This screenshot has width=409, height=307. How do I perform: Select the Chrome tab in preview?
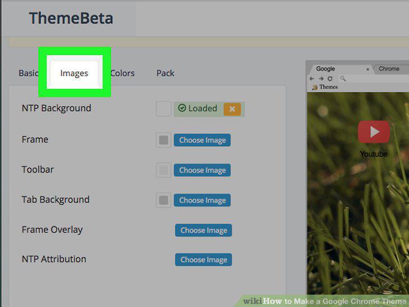390,69
